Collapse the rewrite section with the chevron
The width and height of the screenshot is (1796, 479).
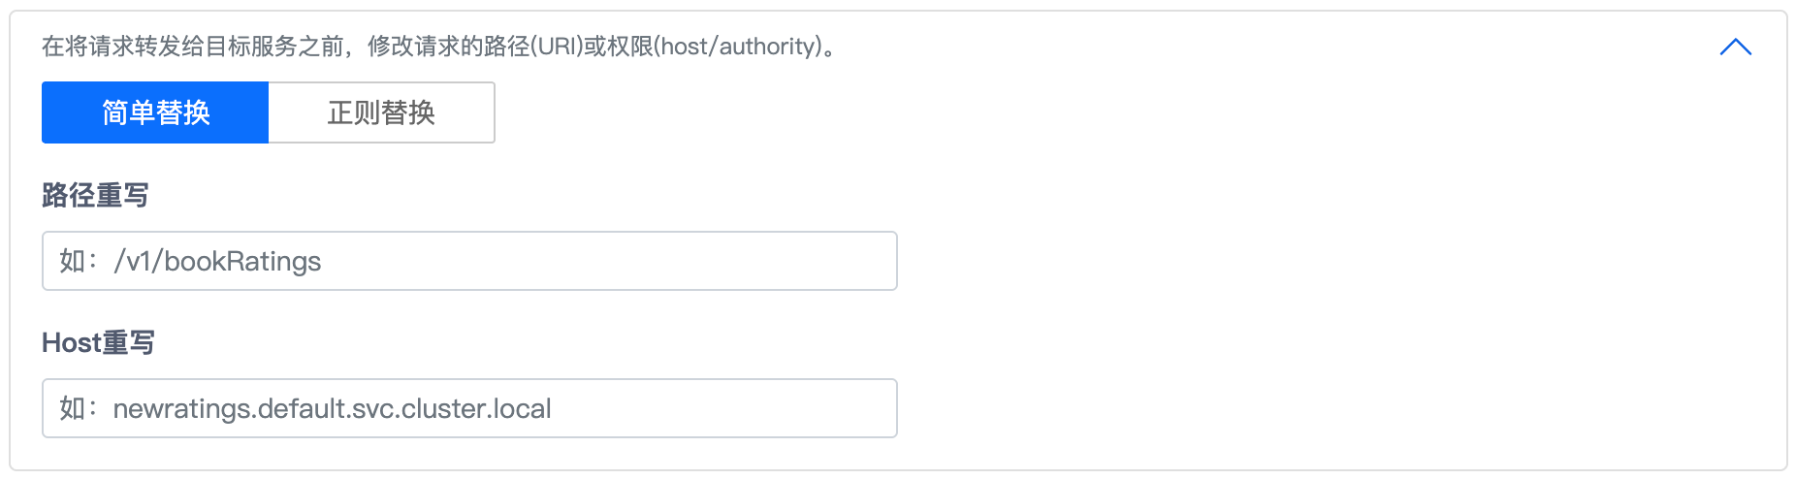pos(1735,47)
